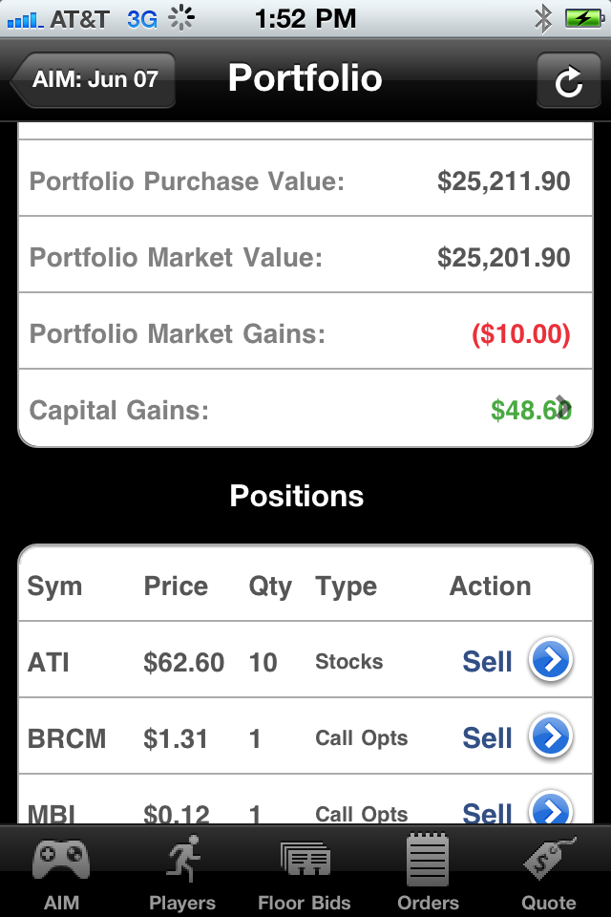Sell the BRCM call option
Viewport: 611px width, 917px height.
pyautogui.click(x=487, y=738)
